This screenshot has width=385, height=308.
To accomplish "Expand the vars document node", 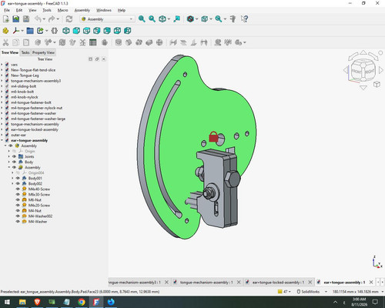I will pyautogui.click(x=2, y=65).
